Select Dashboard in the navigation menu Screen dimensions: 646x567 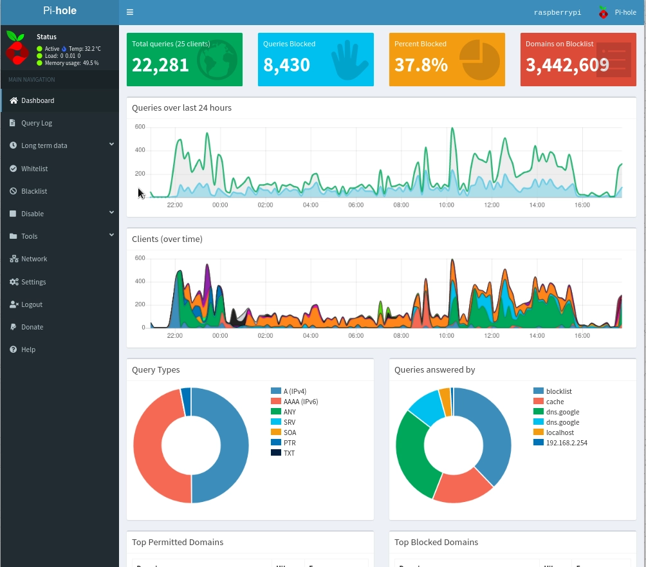click(37, 100)
